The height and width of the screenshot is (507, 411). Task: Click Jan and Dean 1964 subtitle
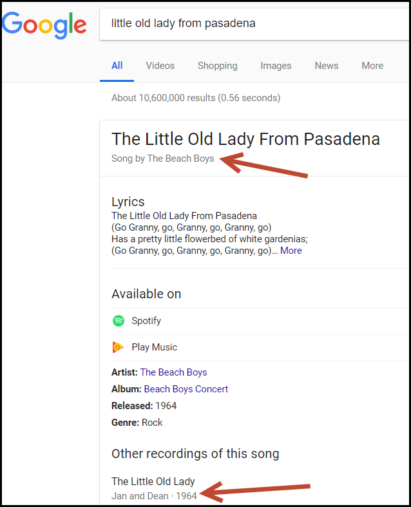[154, 495]
